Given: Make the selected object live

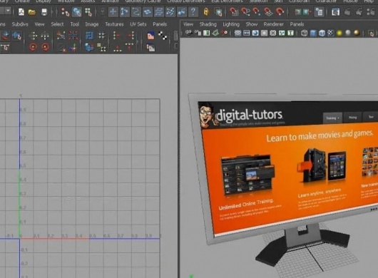Looking at the screenshot, I should click(280, 11).
